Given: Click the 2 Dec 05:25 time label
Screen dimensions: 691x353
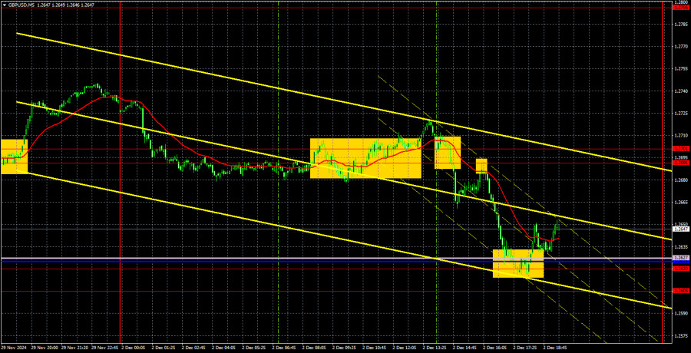Looking at the screenshot, I should (254, 348).
